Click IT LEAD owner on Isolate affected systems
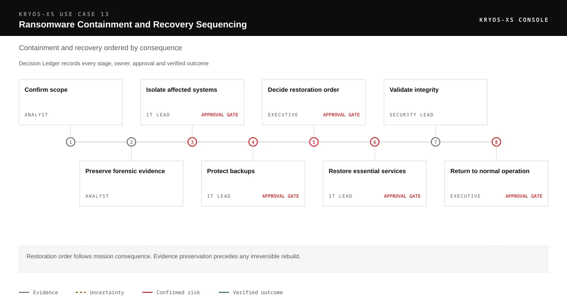 click(158, 115)
